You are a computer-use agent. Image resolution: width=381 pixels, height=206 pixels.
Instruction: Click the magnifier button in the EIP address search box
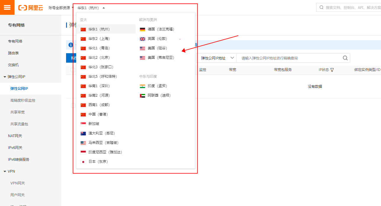[345, 58]
